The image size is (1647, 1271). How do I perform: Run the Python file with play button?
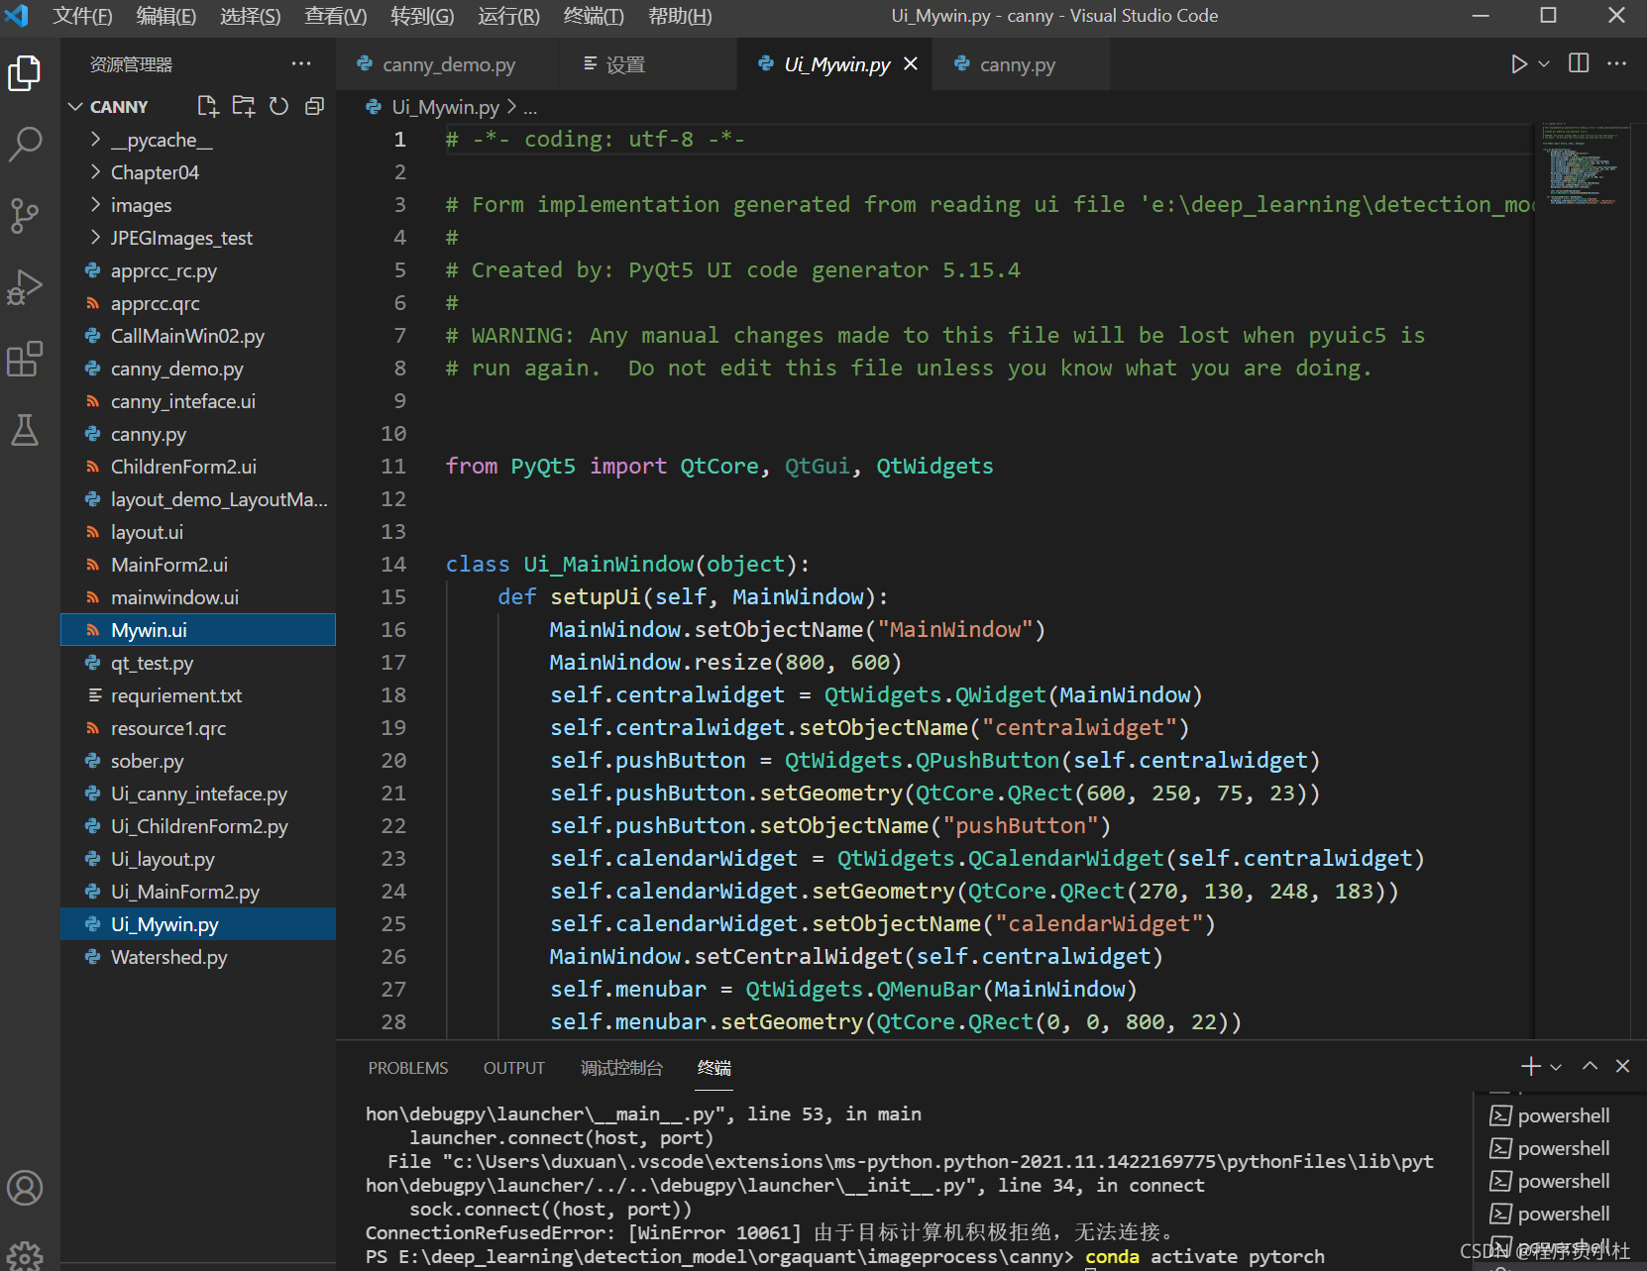[x=1518, y=64]
